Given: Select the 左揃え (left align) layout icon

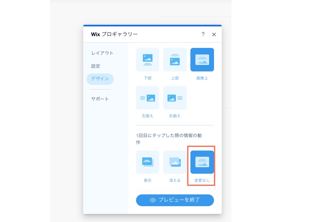Looking at the screenshot, I should pos(147,98).
